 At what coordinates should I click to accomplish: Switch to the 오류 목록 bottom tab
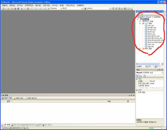click(6, 125)
